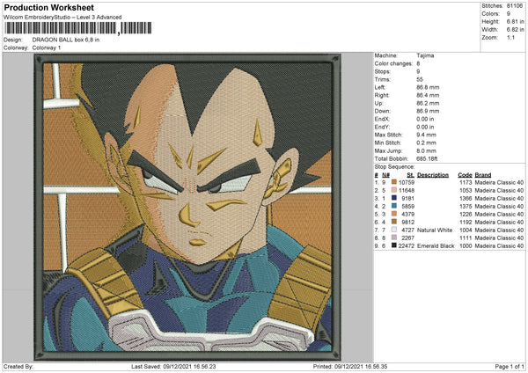This screenshot has width=528, height=373.
Task: Click the 'Natural White' description
Action: click(435, 230)
